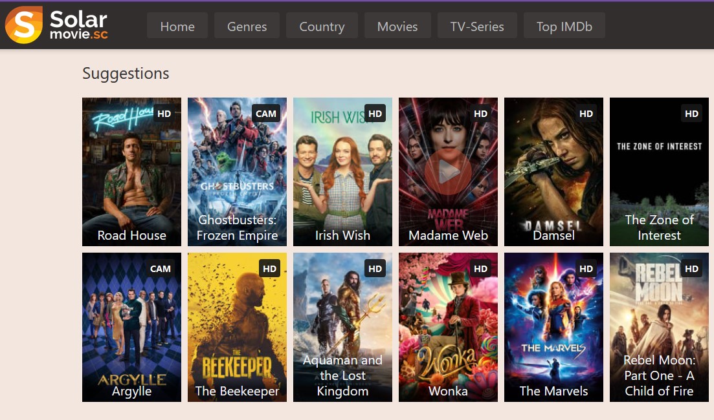The height and width of the screenshot is (420, 714).
Task: Click the Suggestions heading
Action: (126, 74)
